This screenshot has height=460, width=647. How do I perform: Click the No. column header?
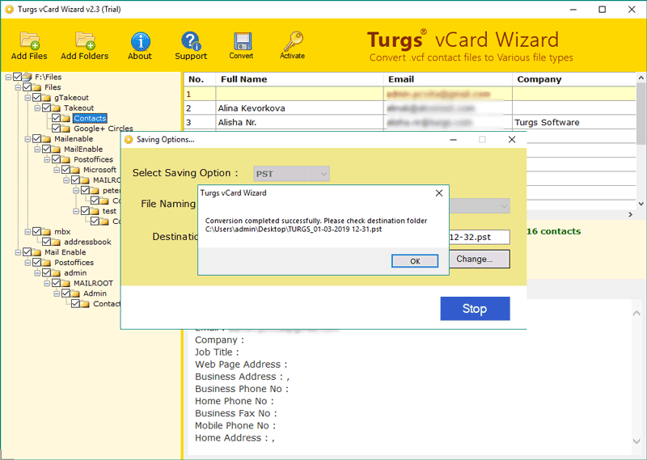click(200, 79)
